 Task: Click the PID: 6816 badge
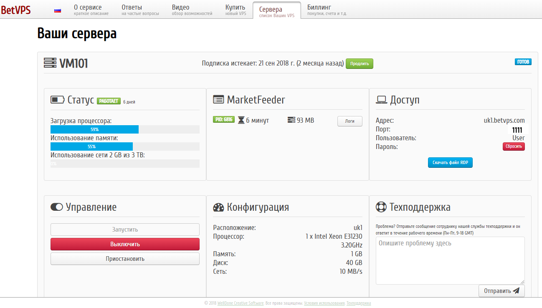coord(223,119)
